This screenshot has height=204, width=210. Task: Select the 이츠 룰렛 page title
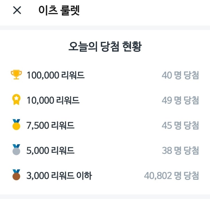point(59,11)
